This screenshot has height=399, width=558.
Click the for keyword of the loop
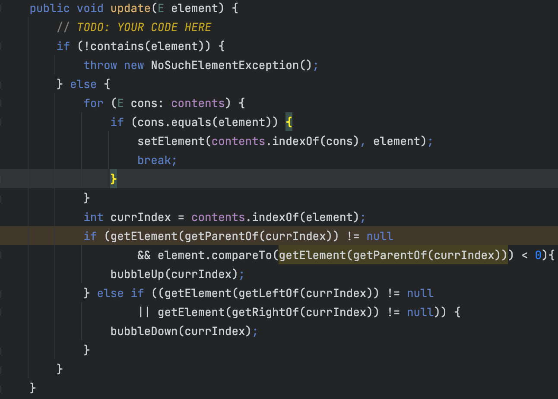(94, 103)
